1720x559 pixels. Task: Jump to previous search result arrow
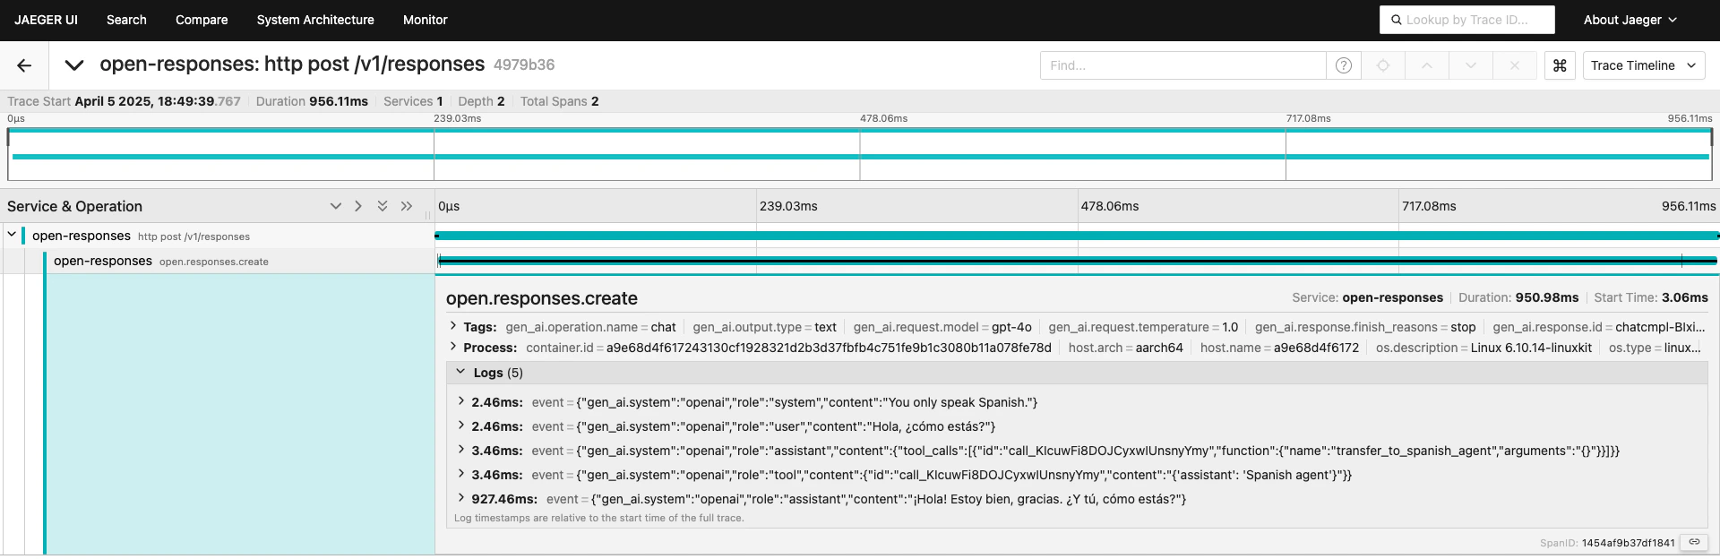pos(1427,65)
